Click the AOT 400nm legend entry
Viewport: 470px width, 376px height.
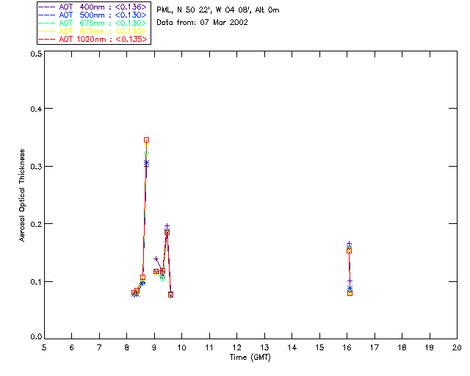(93, 7)
